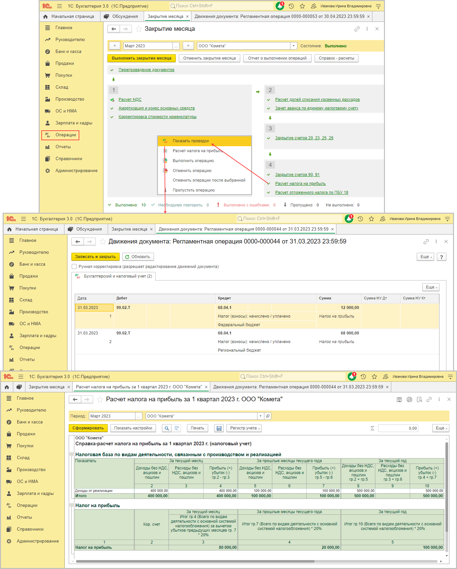Click the printer icon in report header
The height and width of the screenshot is (569, 457).
(409, 400)
